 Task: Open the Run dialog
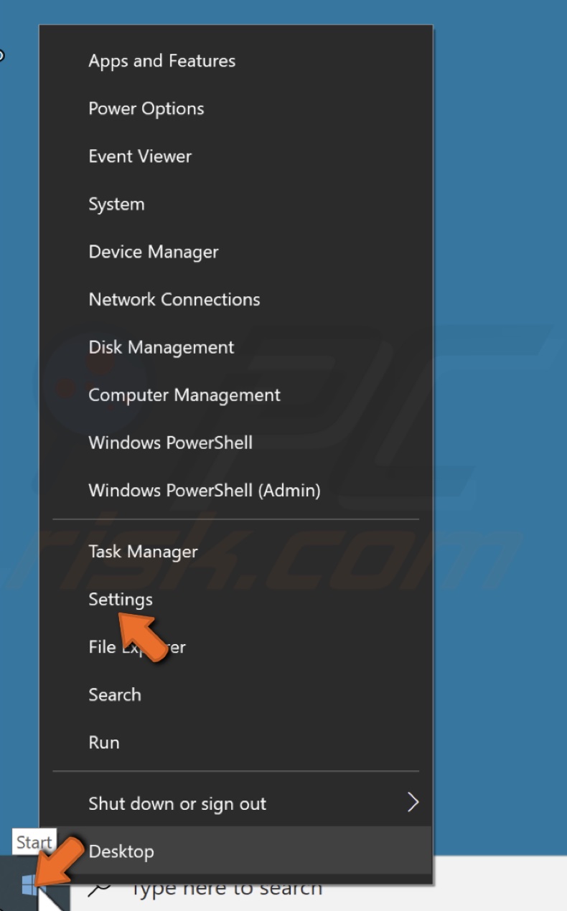(x=104, y=742)
